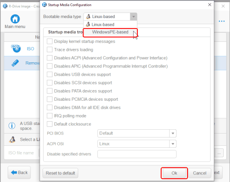The image size is (230, 182).
Task: Check Disables USB devices support
Action: [x=50, y=74]
